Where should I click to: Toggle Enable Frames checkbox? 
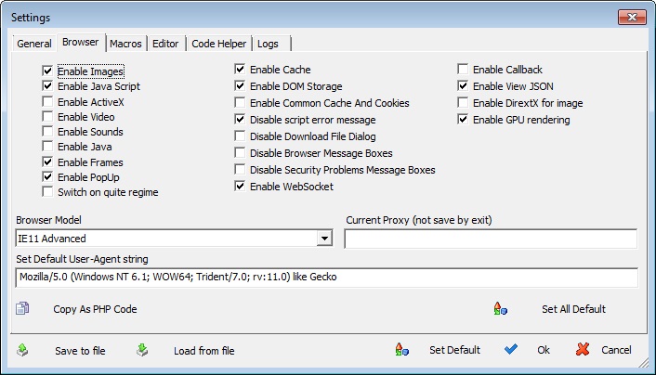coord(47,162)
